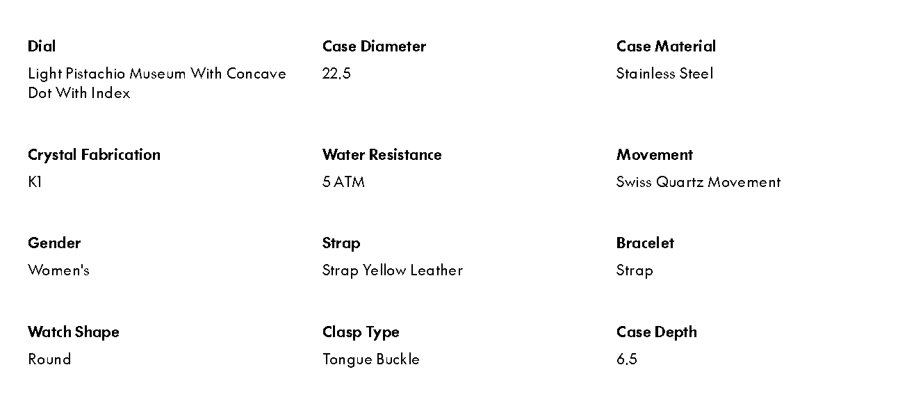
Task: Click the 5 ATM value
Action: 343,182
